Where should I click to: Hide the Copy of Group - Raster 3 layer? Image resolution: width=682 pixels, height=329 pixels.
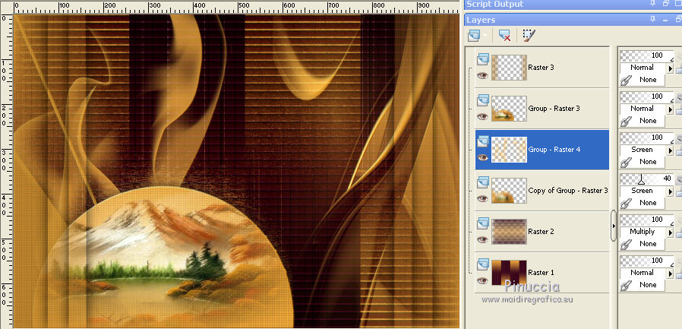click(x=482, y=198)
